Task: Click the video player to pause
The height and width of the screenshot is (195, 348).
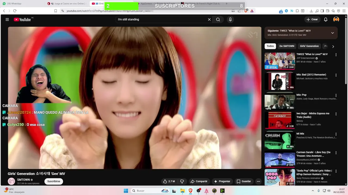Action: (135, 98)
